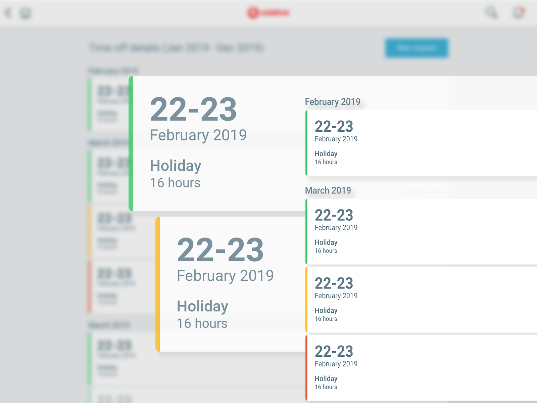Click the red app logo in the header
The height and width of the screenshot is (403, 537).
click(x=268, y=13)
